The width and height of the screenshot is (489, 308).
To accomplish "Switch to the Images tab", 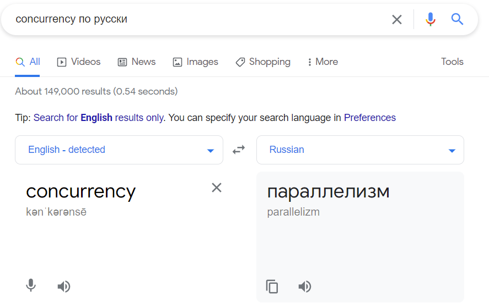I will (x=196, y=62).
